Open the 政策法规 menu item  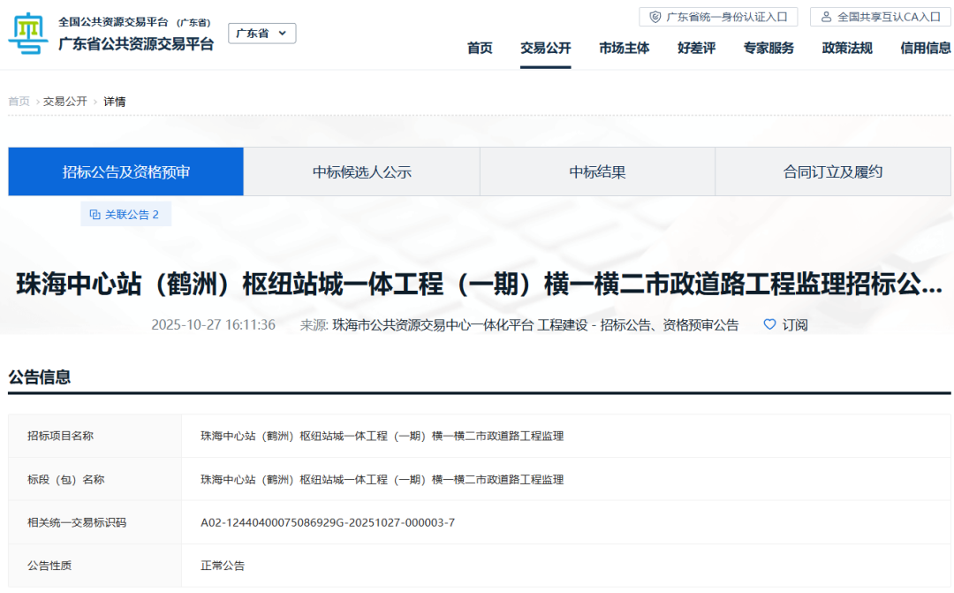(847, 48)
